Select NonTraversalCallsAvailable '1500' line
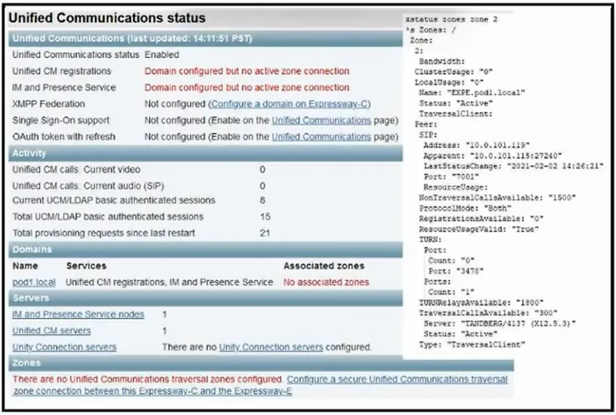616x415 pixels. pos(497,198)
